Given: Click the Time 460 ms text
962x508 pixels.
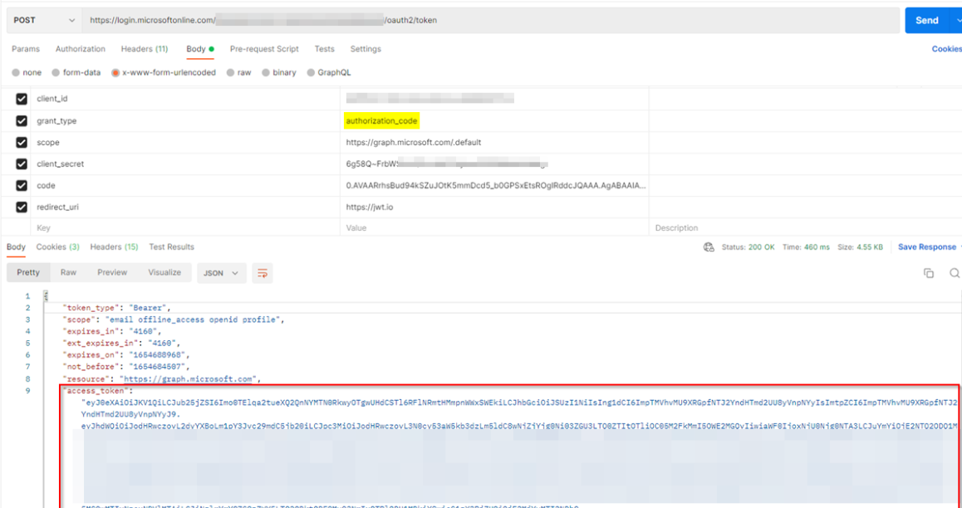Looking at the screenshot, I should pyautogui.click(x=806, y=247).
